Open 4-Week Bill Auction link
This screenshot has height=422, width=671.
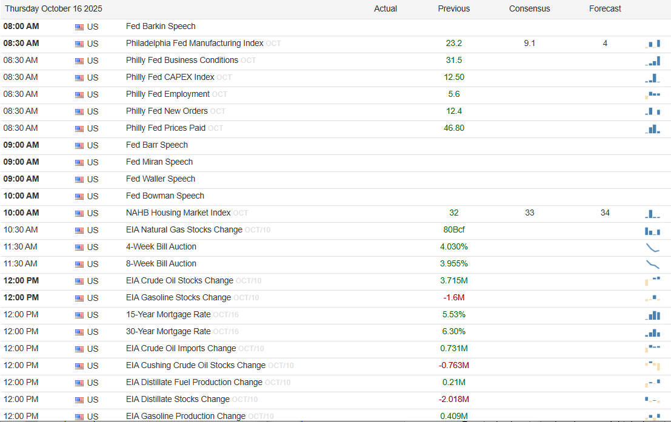pyautogui.click(x=161, y=246)
